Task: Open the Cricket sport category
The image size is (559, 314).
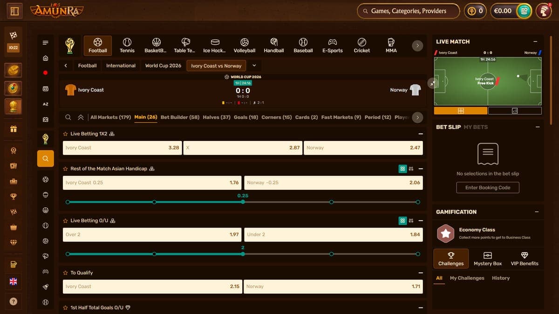Action: tap(362, 46)
